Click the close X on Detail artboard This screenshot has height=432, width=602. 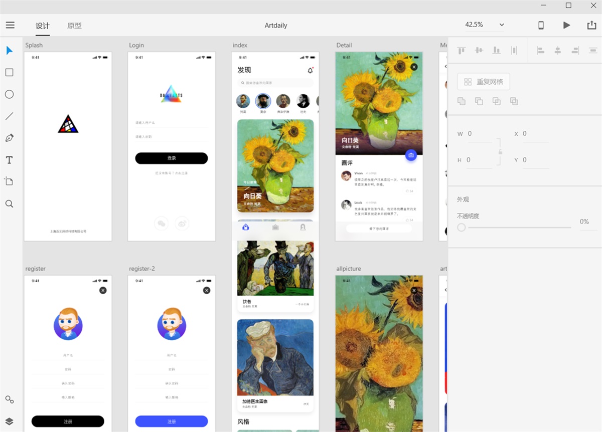(414, 67)
